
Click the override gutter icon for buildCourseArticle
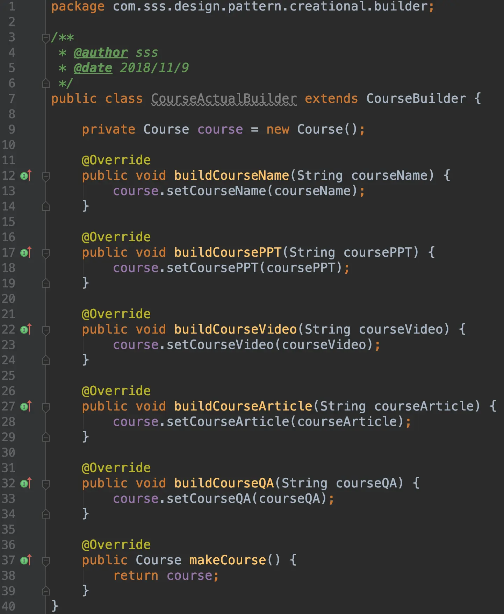click(x=26, y=406)
